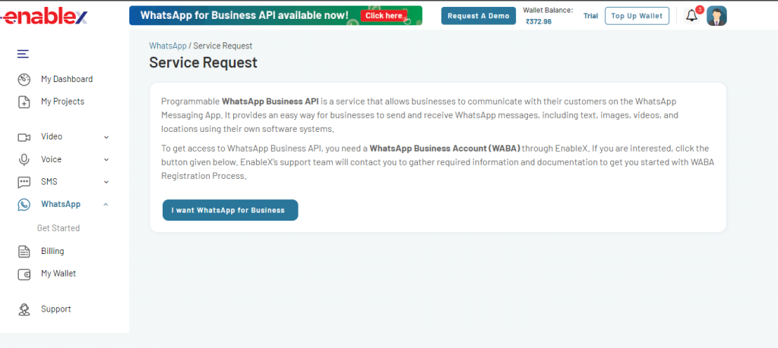Expand the SMS submenu chevron
Screen dimensions: 778x348
pos(106,182)
